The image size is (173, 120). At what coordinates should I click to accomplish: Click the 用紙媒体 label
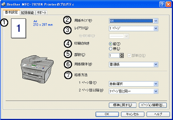(x=83, y=64)
